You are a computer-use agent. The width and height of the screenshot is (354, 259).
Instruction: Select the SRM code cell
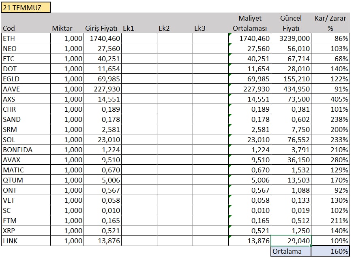26,129
